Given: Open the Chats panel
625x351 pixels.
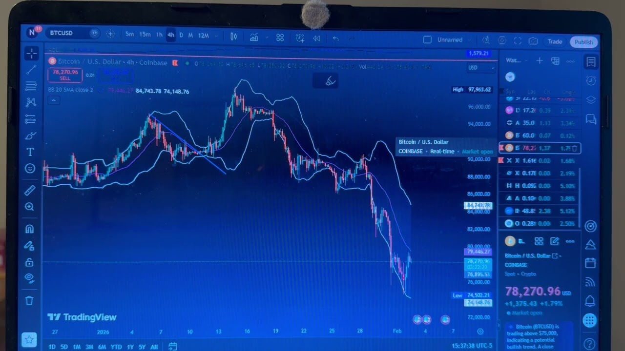Looking at the screenshot, I should point(591,118).
